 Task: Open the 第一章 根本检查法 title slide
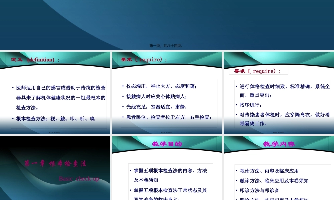55,167
